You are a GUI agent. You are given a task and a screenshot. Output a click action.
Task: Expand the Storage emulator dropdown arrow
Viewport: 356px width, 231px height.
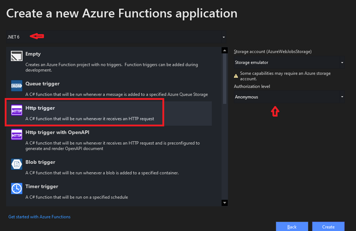click(x=342, y=62)
